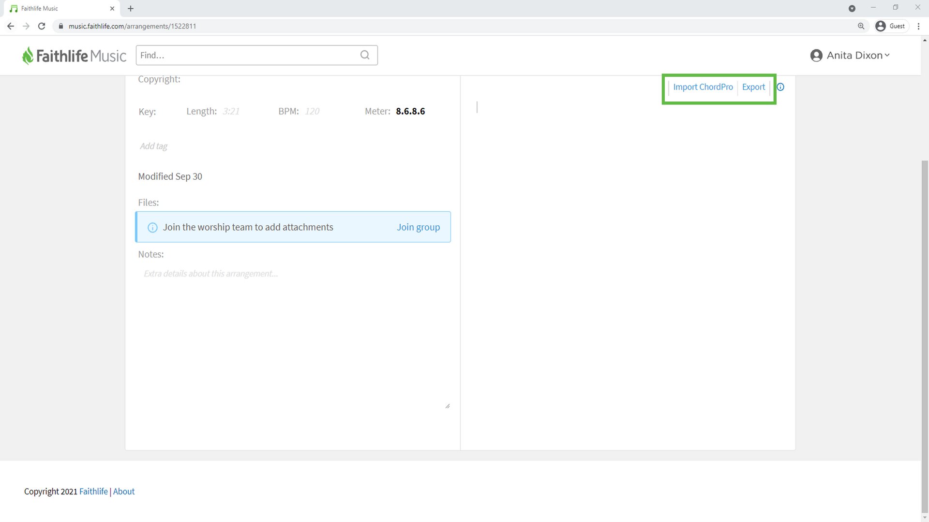Open the tab search dropdown in title bar

point(852,8)
